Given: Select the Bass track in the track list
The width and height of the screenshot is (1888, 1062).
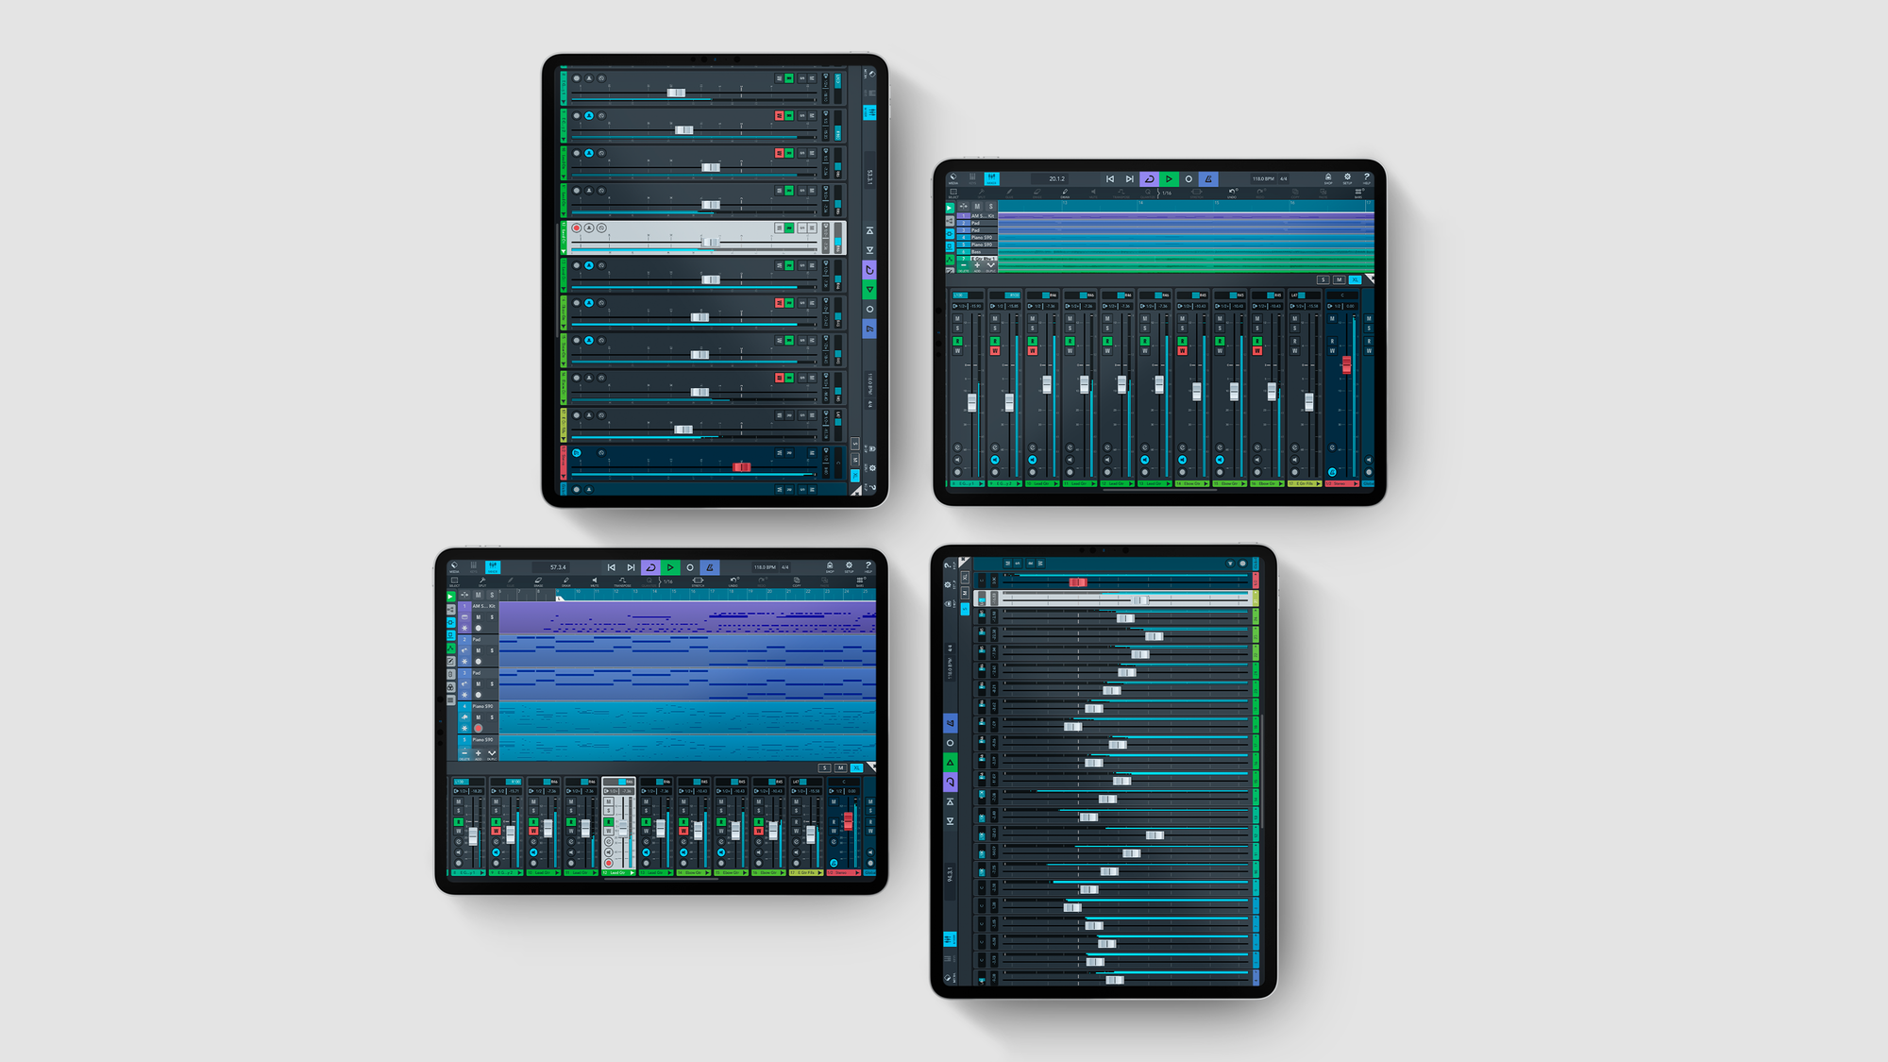Looking at the screenshot, I should [x=981, y=252].
